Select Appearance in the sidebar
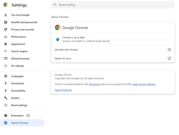 point(18,44)
